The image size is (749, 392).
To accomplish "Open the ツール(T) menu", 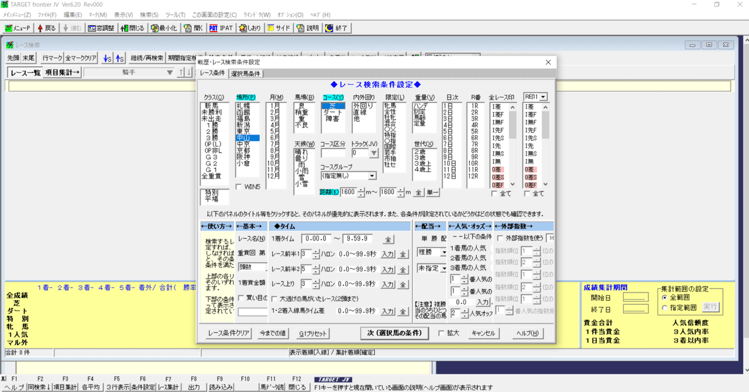I will click(176, 15).
